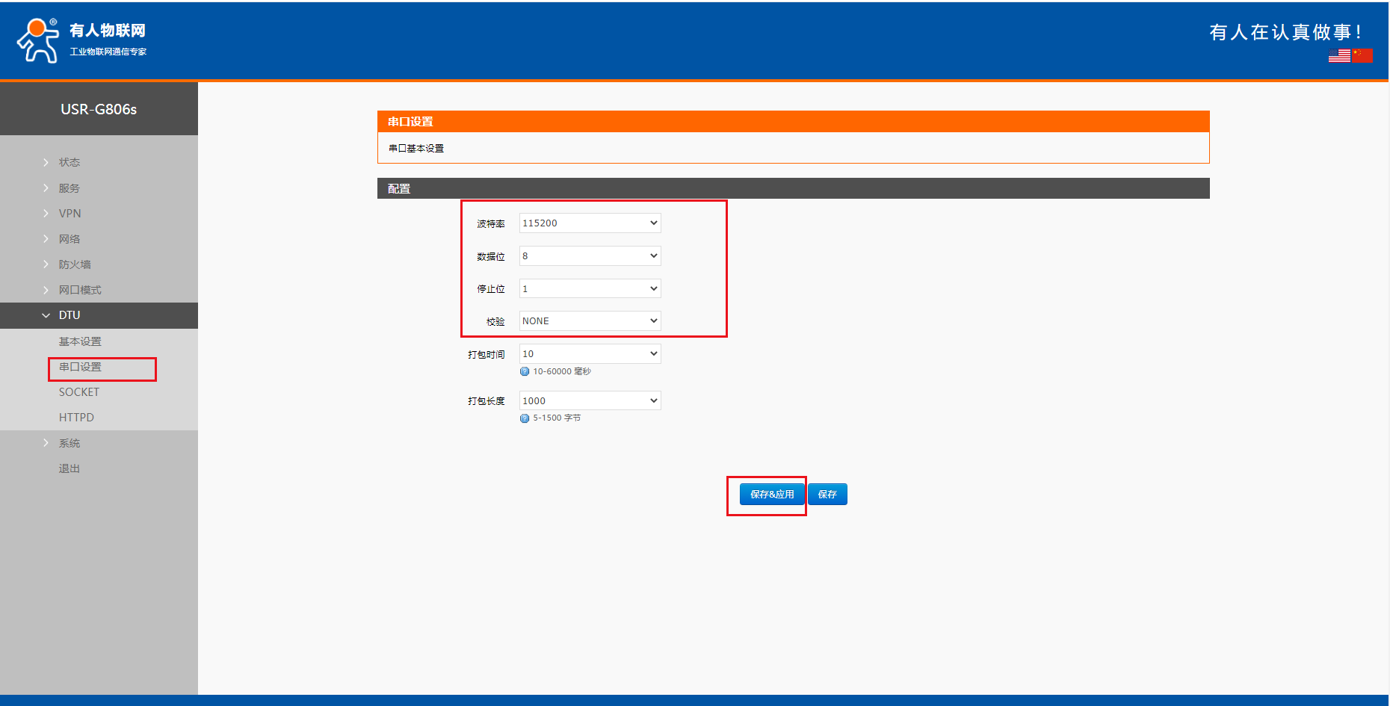Image resolution: width=1390 pixels, height=706 pixels.
Task: Click the 打包长度 field showing 1000
Action: [590, 401]
